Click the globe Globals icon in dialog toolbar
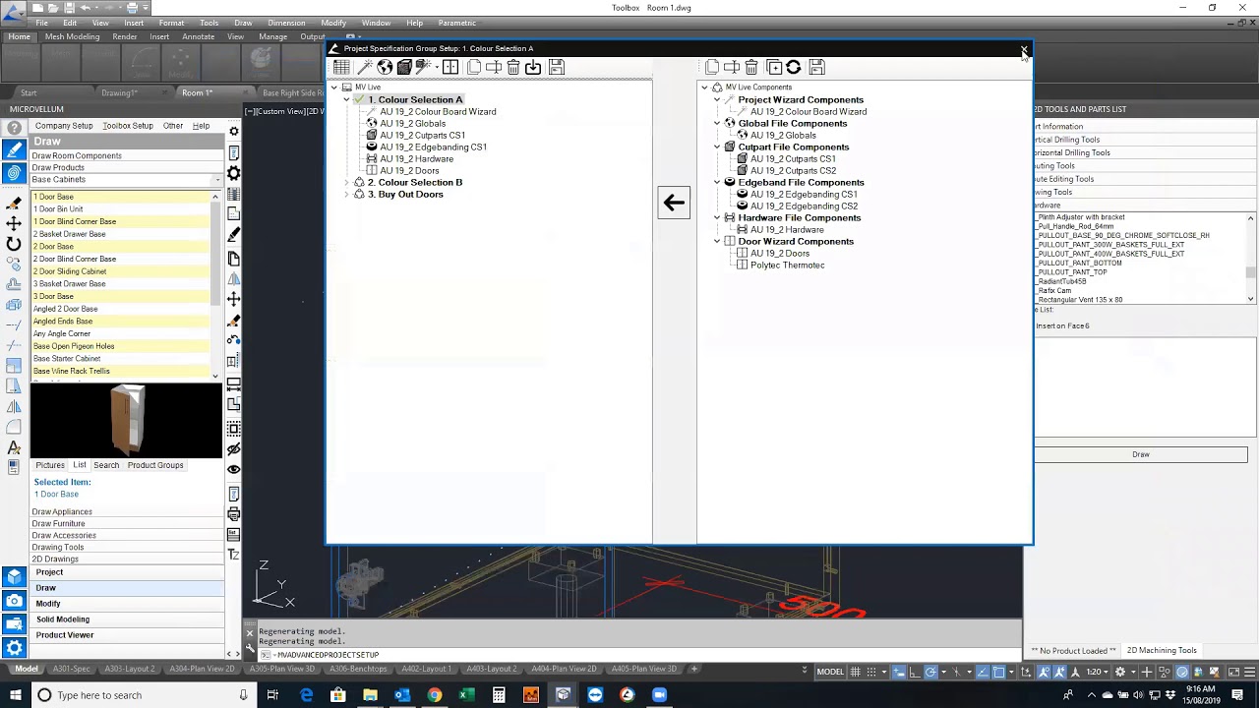Image resolution: width=1259 pixels, height=708 pixels. (x=385, y=67)
